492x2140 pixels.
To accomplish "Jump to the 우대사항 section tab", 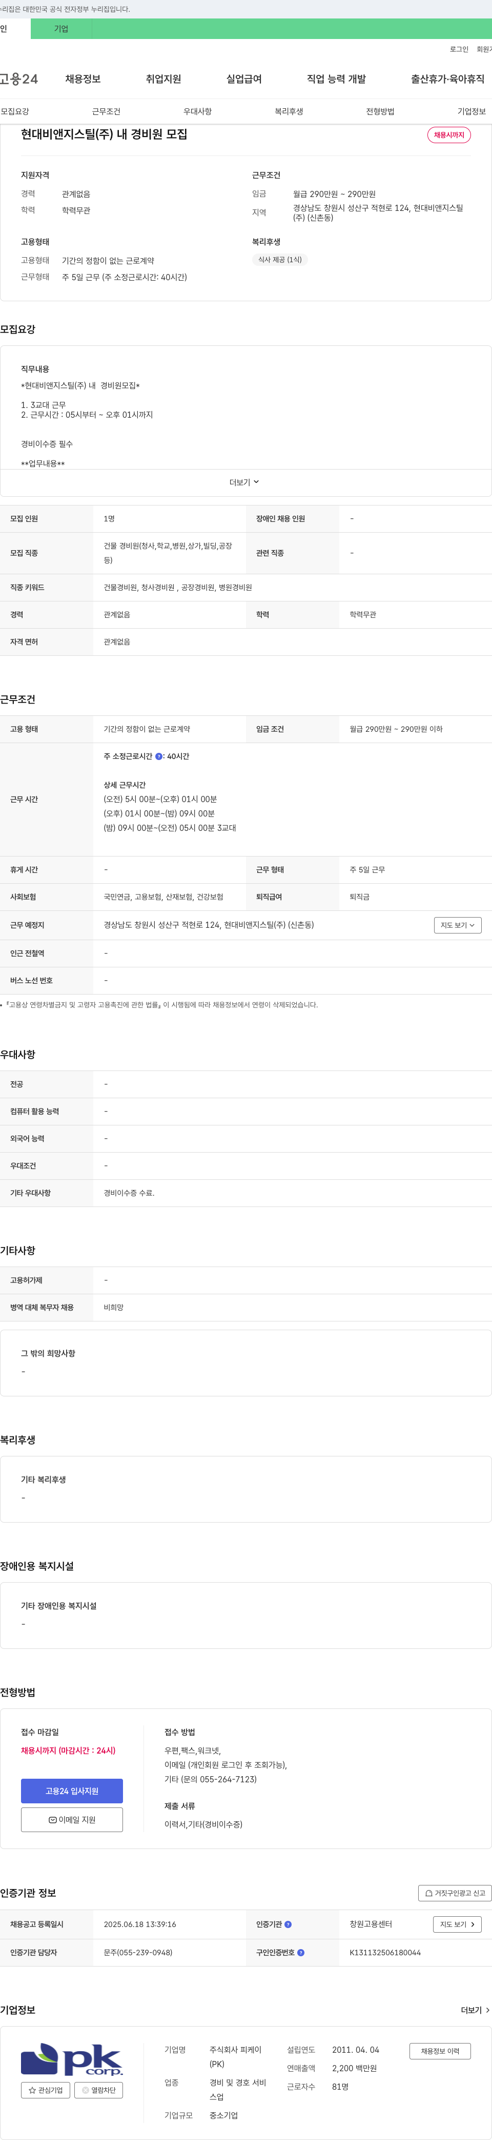I will [x=197, y=111].
